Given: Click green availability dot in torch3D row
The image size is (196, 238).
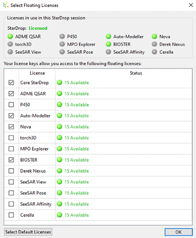Looking at the screenshot, I should coord(59,137).
